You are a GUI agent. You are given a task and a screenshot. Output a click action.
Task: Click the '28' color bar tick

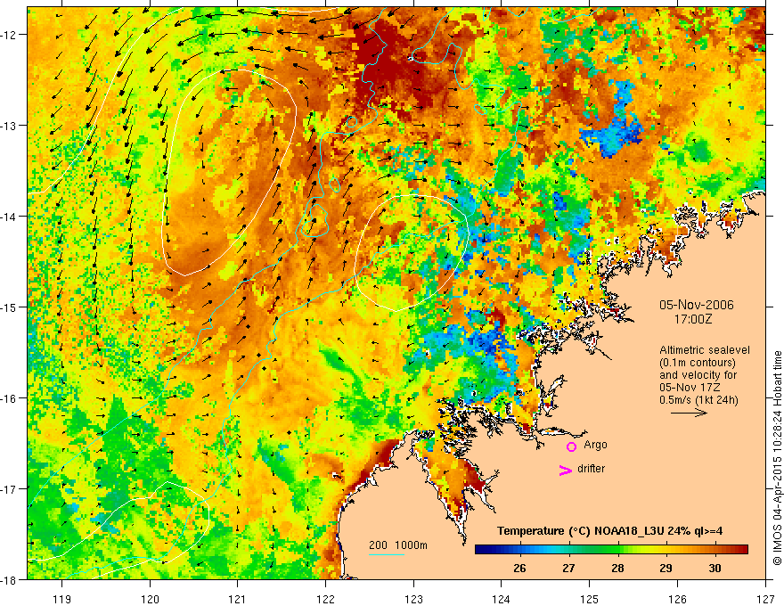[617, 568]
